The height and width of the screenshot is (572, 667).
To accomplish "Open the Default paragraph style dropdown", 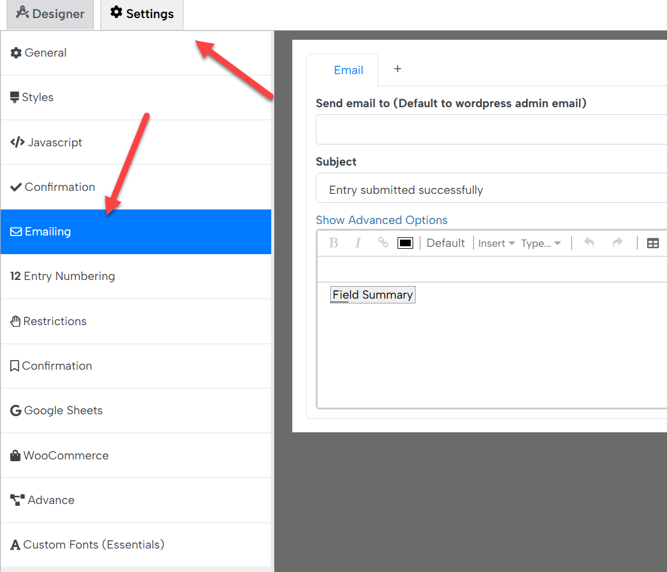I will [445, 243].
